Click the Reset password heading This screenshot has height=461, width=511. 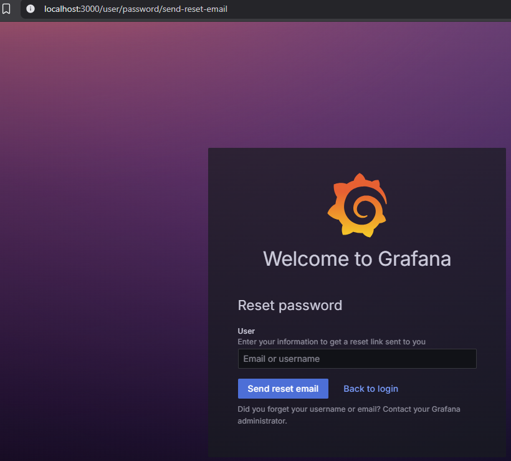pyautogui.click(x=290, y=306)
